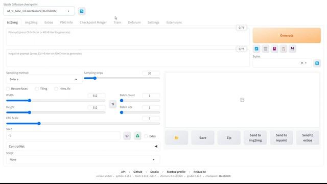Adjust the Batch size slider
Image resolution: width=327 pixels, height=184 pixels.
[x=139, y=112]
